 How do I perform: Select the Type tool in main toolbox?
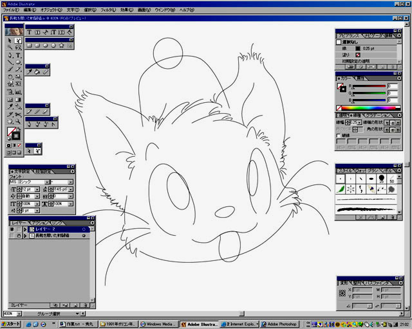[x=18, y=55]
